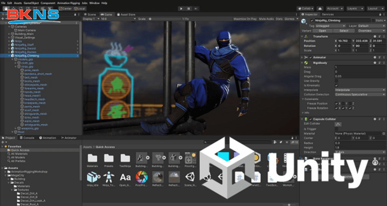Click the prefab Select button

tap(344, 31)
